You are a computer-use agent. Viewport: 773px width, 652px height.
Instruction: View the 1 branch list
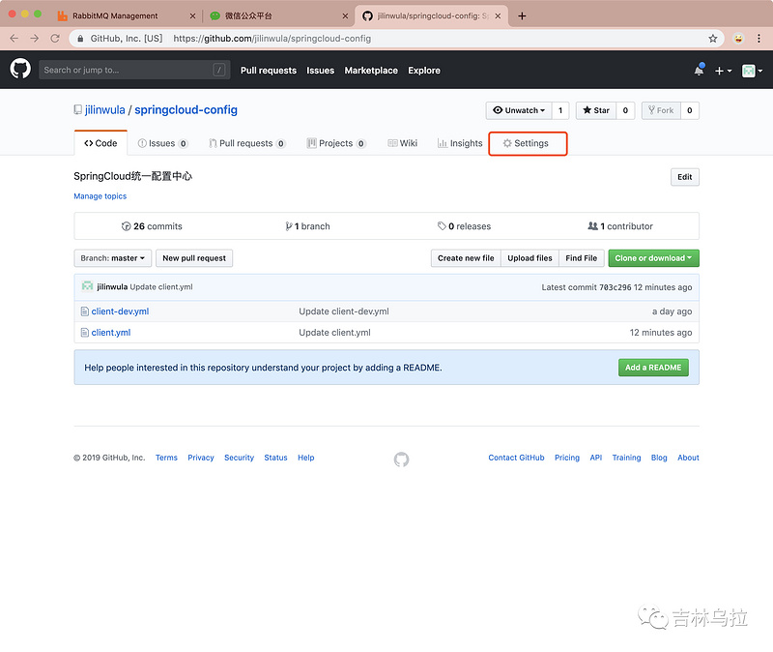point(307,226)
